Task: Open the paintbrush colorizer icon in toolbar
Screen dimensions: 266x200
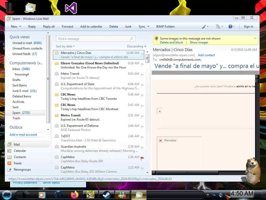Action: click(x=204, y=27)
